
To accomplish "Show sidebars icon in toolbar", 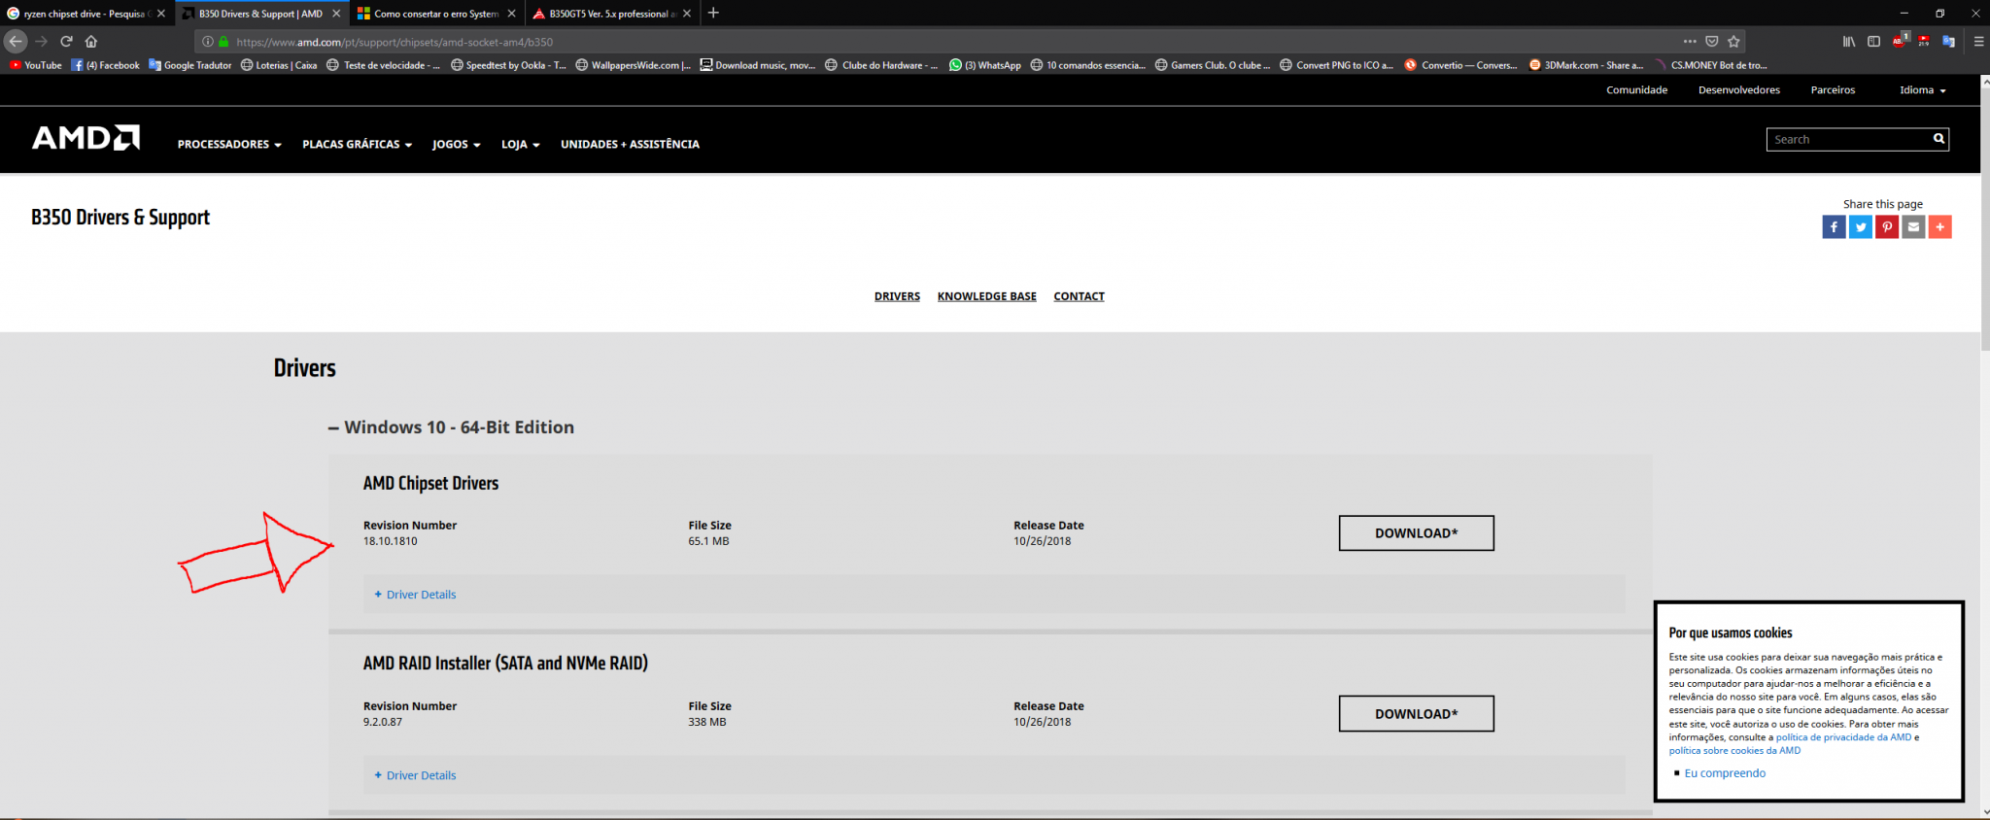I will (1873, 41).
